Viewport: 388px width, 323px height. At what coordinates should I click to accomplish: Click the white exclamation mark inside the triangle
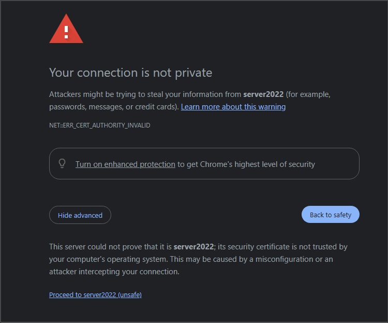click(66, 32)
